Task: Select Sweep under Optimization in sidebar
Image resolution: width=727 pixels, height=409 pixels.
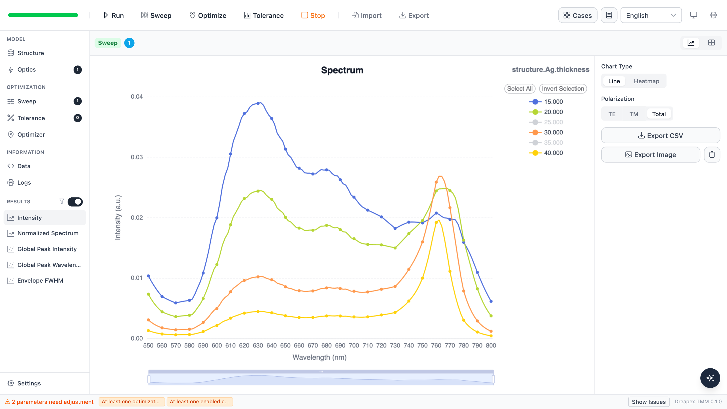Action: click(x=45, y=101)
